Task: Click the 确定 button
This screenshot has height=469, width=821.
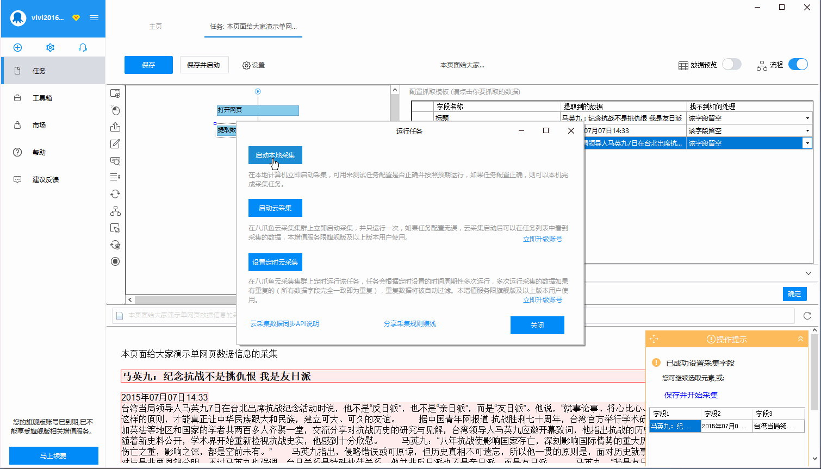Action: [794, 293]
